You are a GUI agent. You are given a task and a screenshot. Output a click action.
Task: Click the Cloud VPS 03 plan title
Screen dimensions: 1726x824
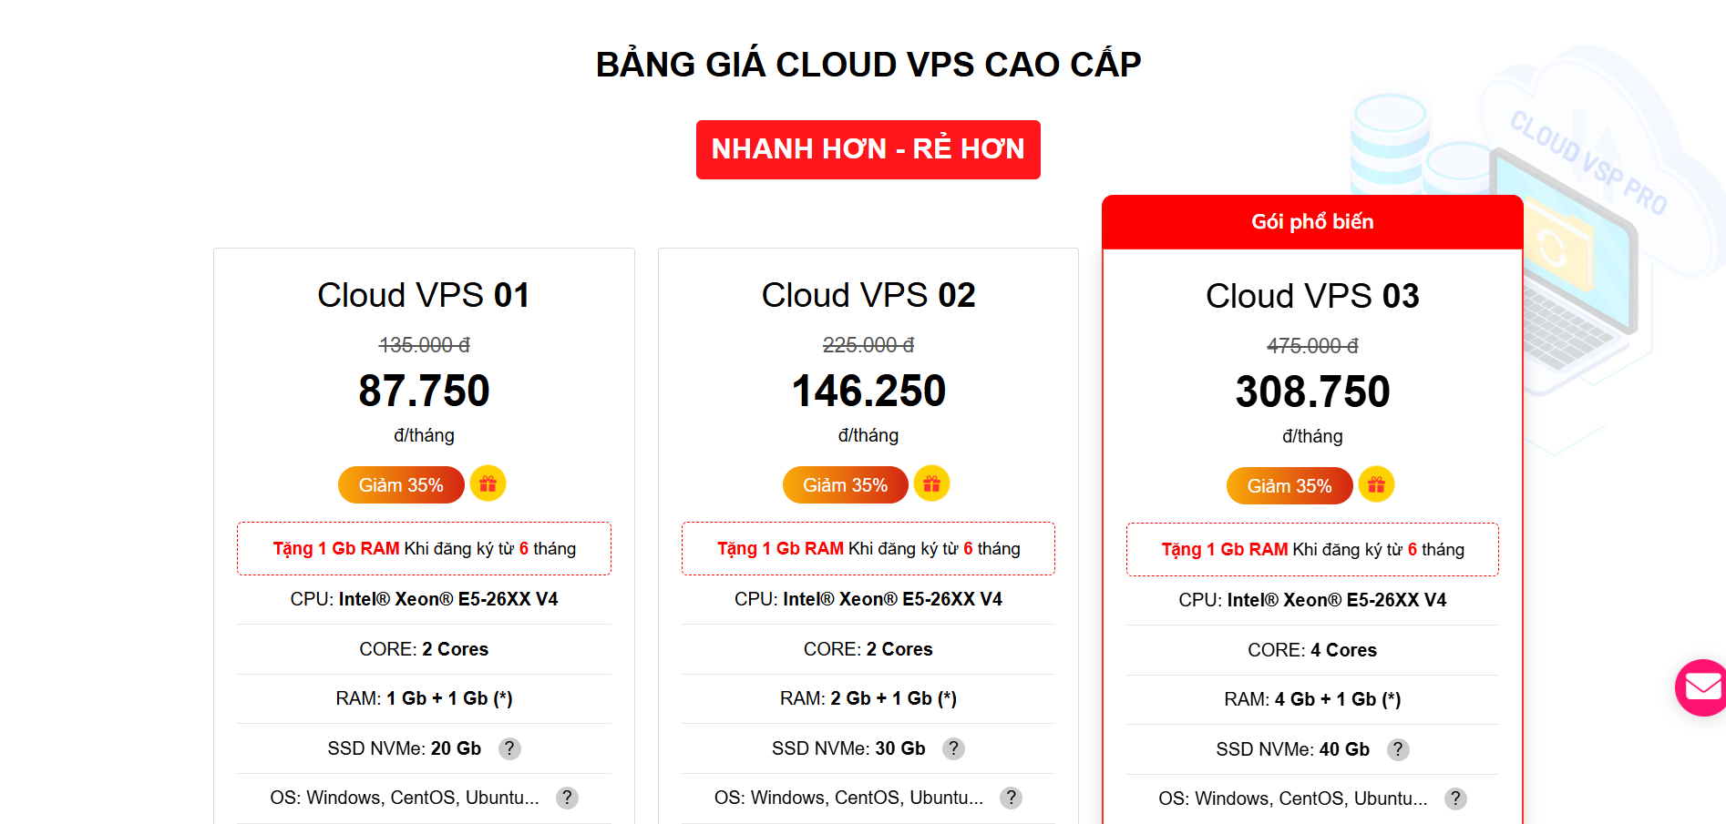(1312, 296)
